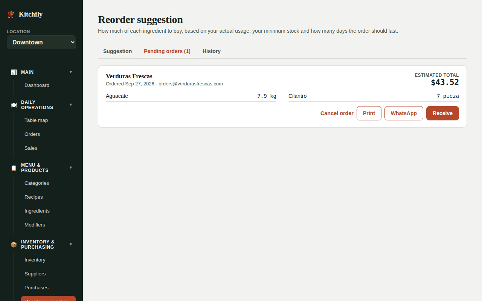Cancel the Verduras Frescas order
The image size is (482, 301).
[x=337, y=113]
